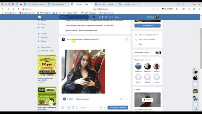The image size is (202, 114).
Task: Click the Подписаться button
Action: tap(147, 26)
